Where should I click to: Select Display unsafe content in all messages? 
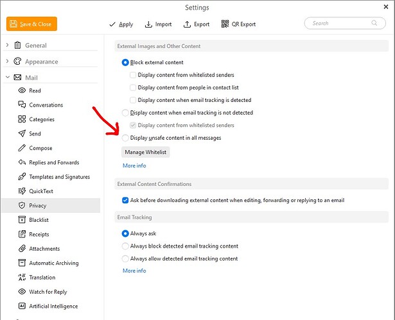(125, 138)
